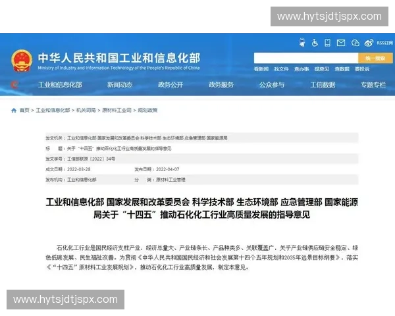Focus the site search input field
395x316 pixels.
click(x=306, y=58)
